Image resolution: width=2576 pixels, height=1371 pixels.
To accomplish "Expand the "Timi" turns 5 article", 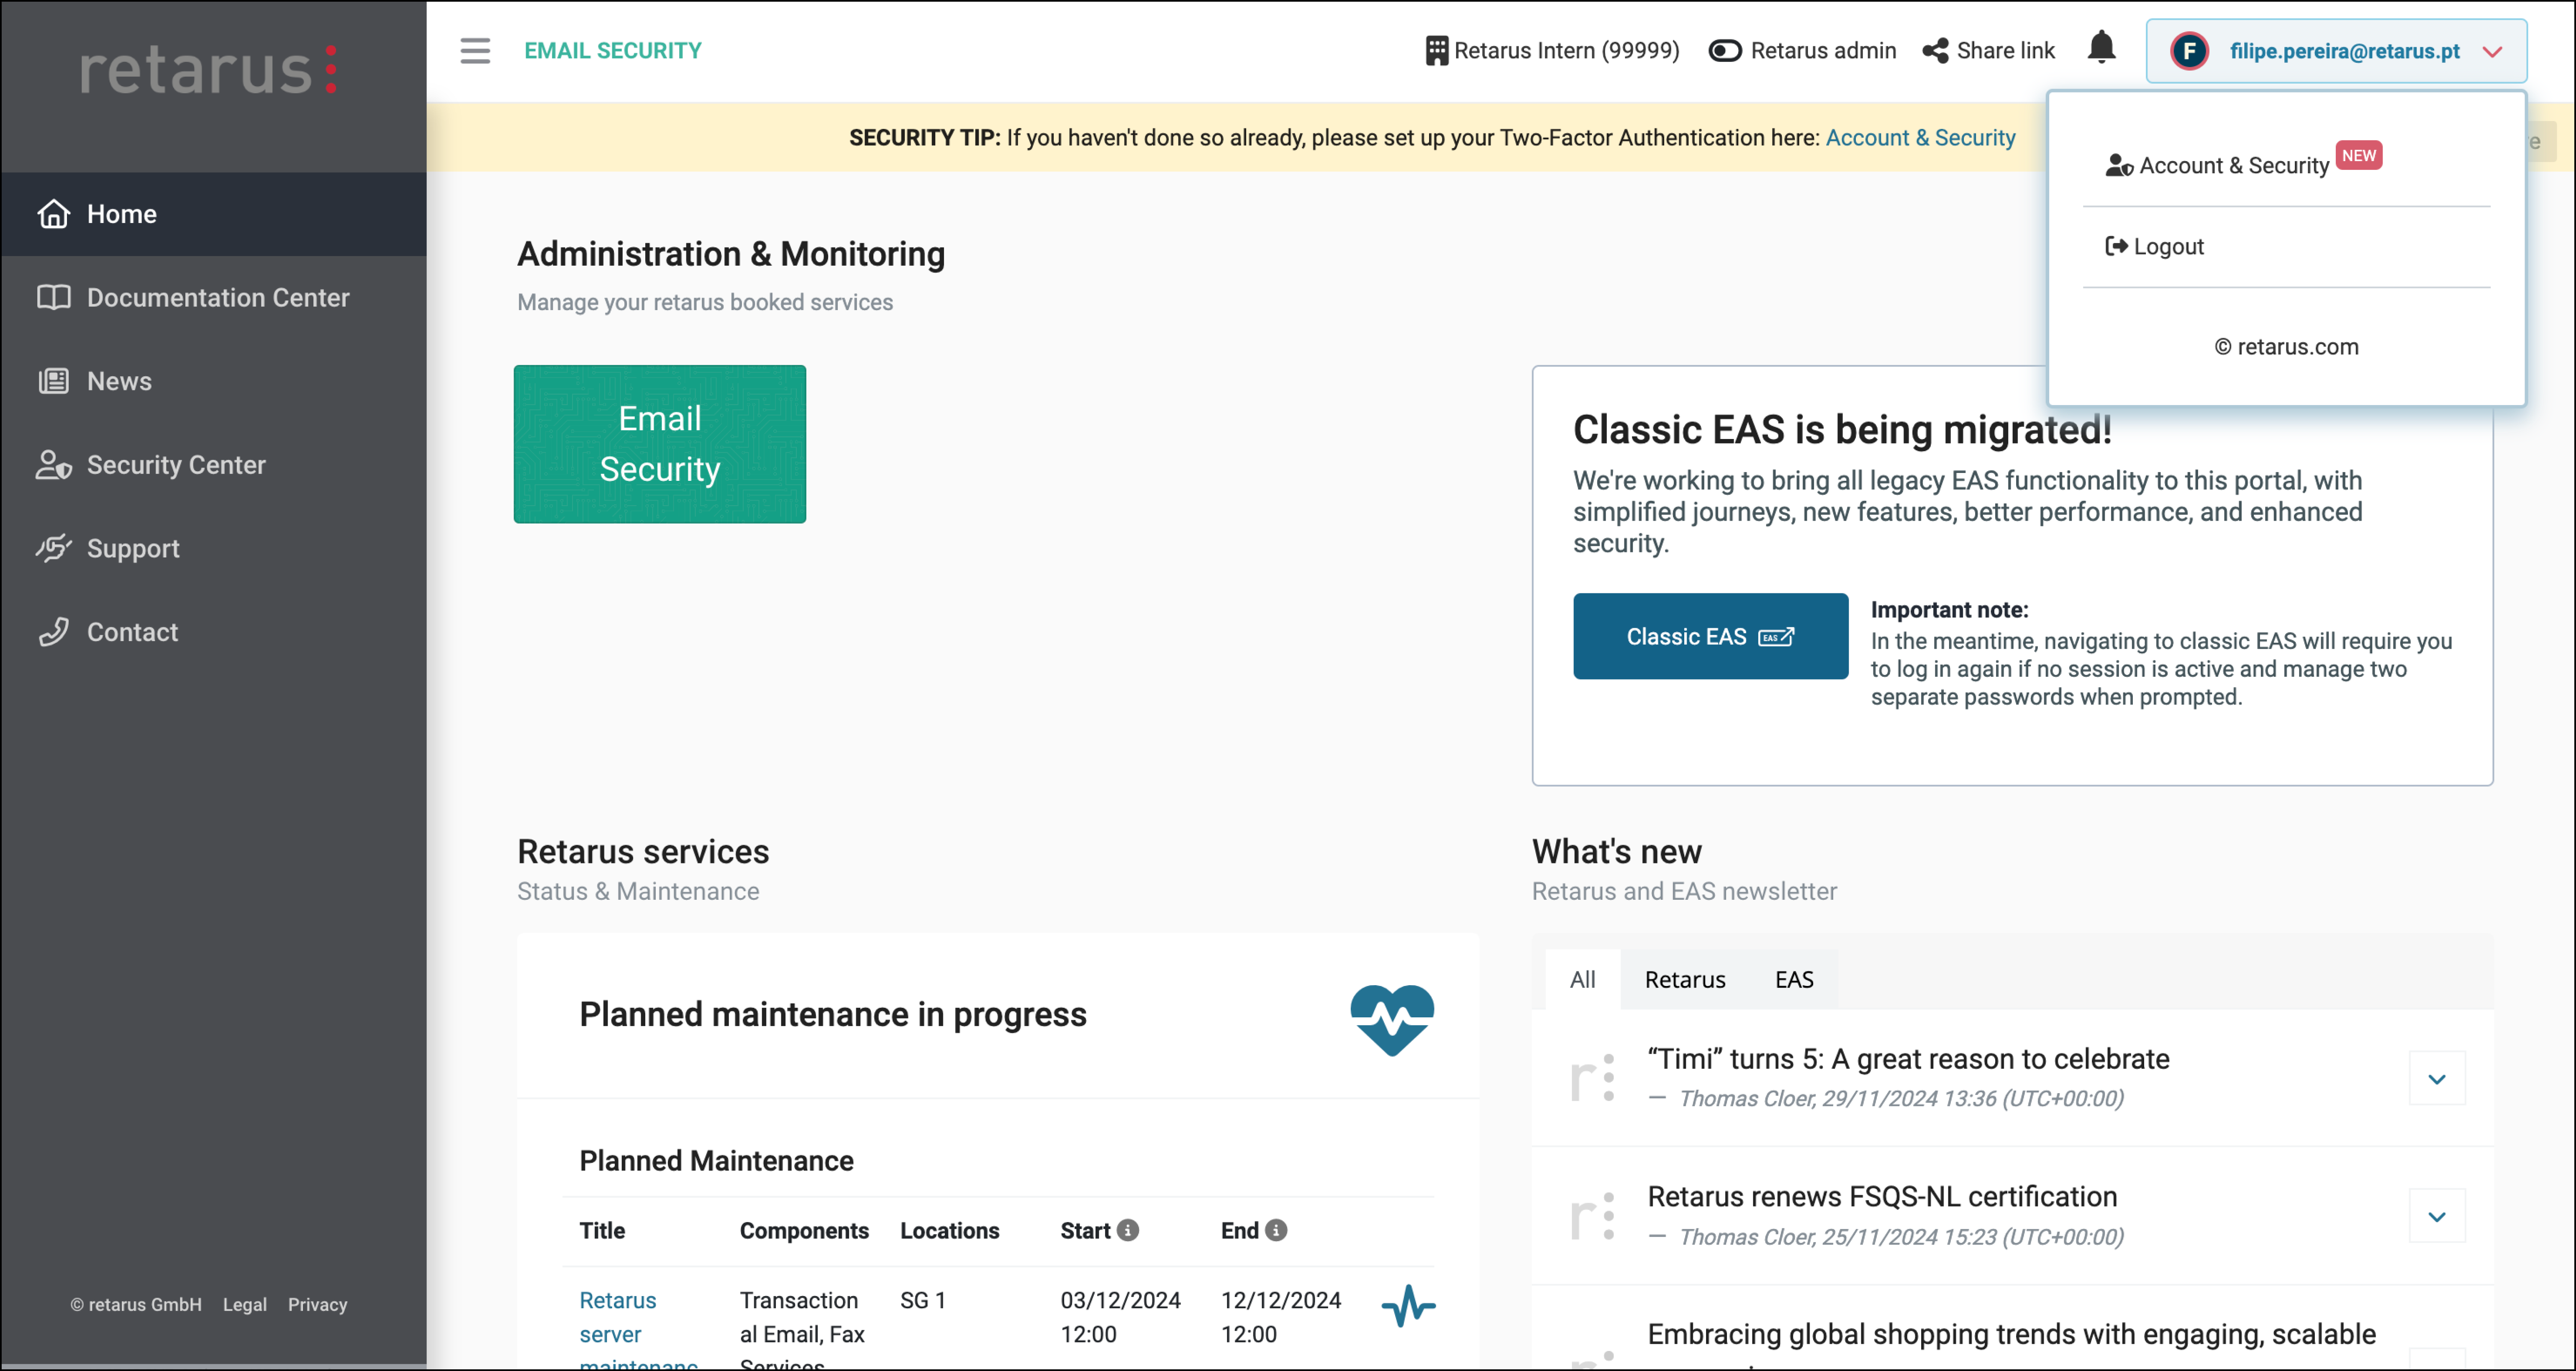I will click(x=2437, y=1078).
